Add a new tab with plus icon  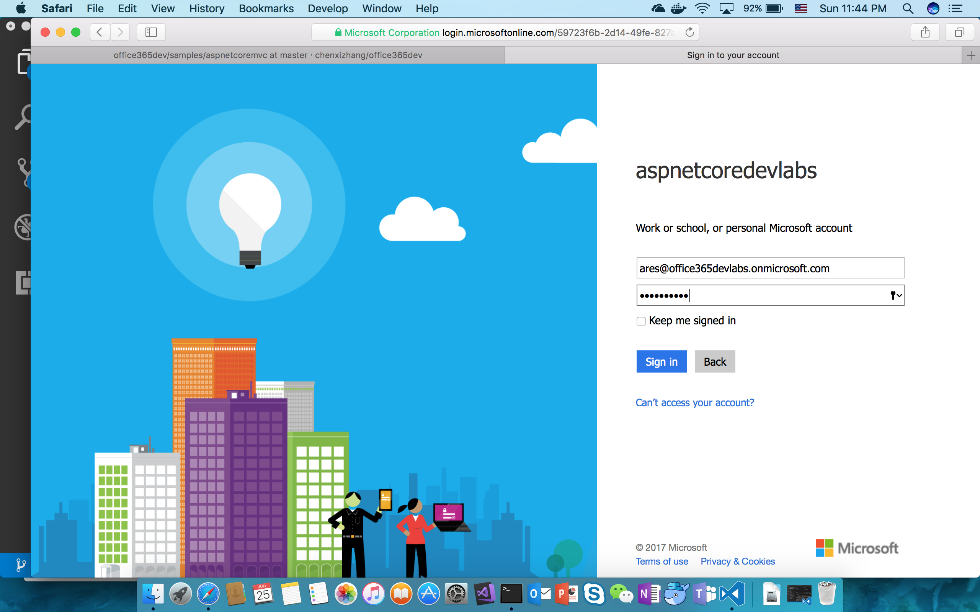pyautogui.click(x=971, y=55)
